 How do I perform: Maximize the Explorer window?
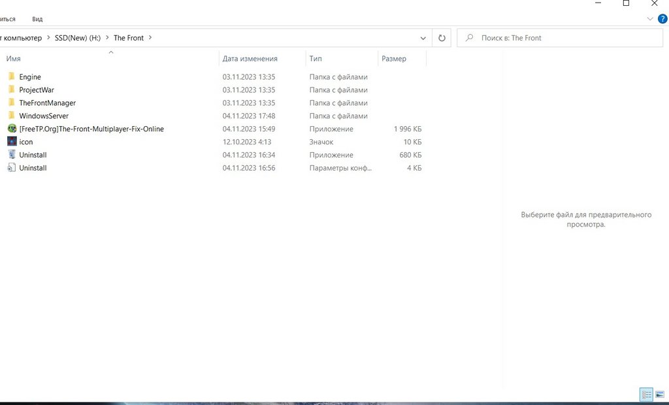pyautogui.click(x=626, y=3)
